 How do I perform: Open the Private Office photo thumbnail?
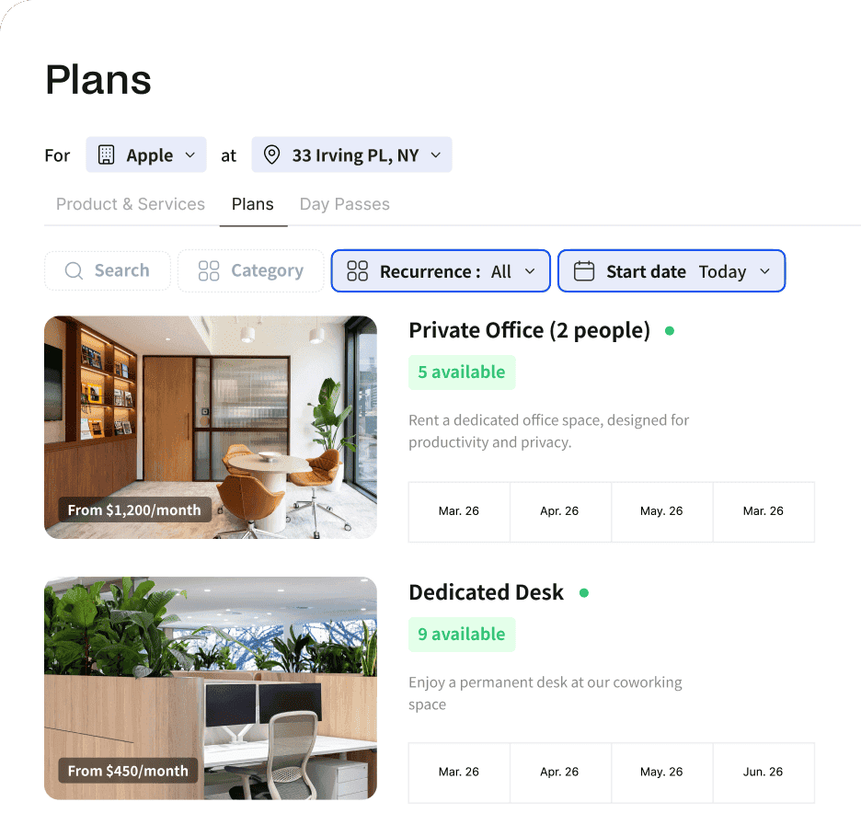pyautogui.click(x=211, y=427)
